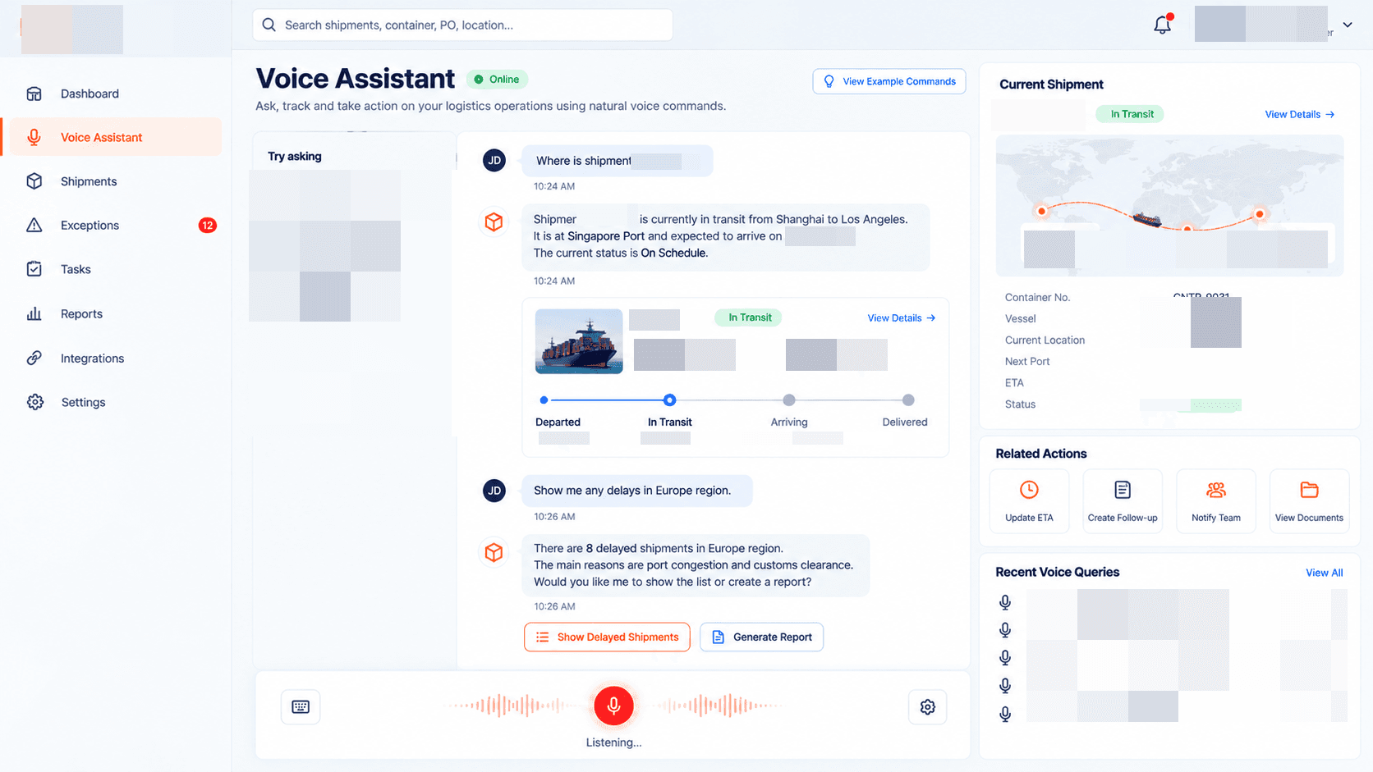Click the search shipments input field
This screenshot has height=772, width=1373.
coord(462,25)
